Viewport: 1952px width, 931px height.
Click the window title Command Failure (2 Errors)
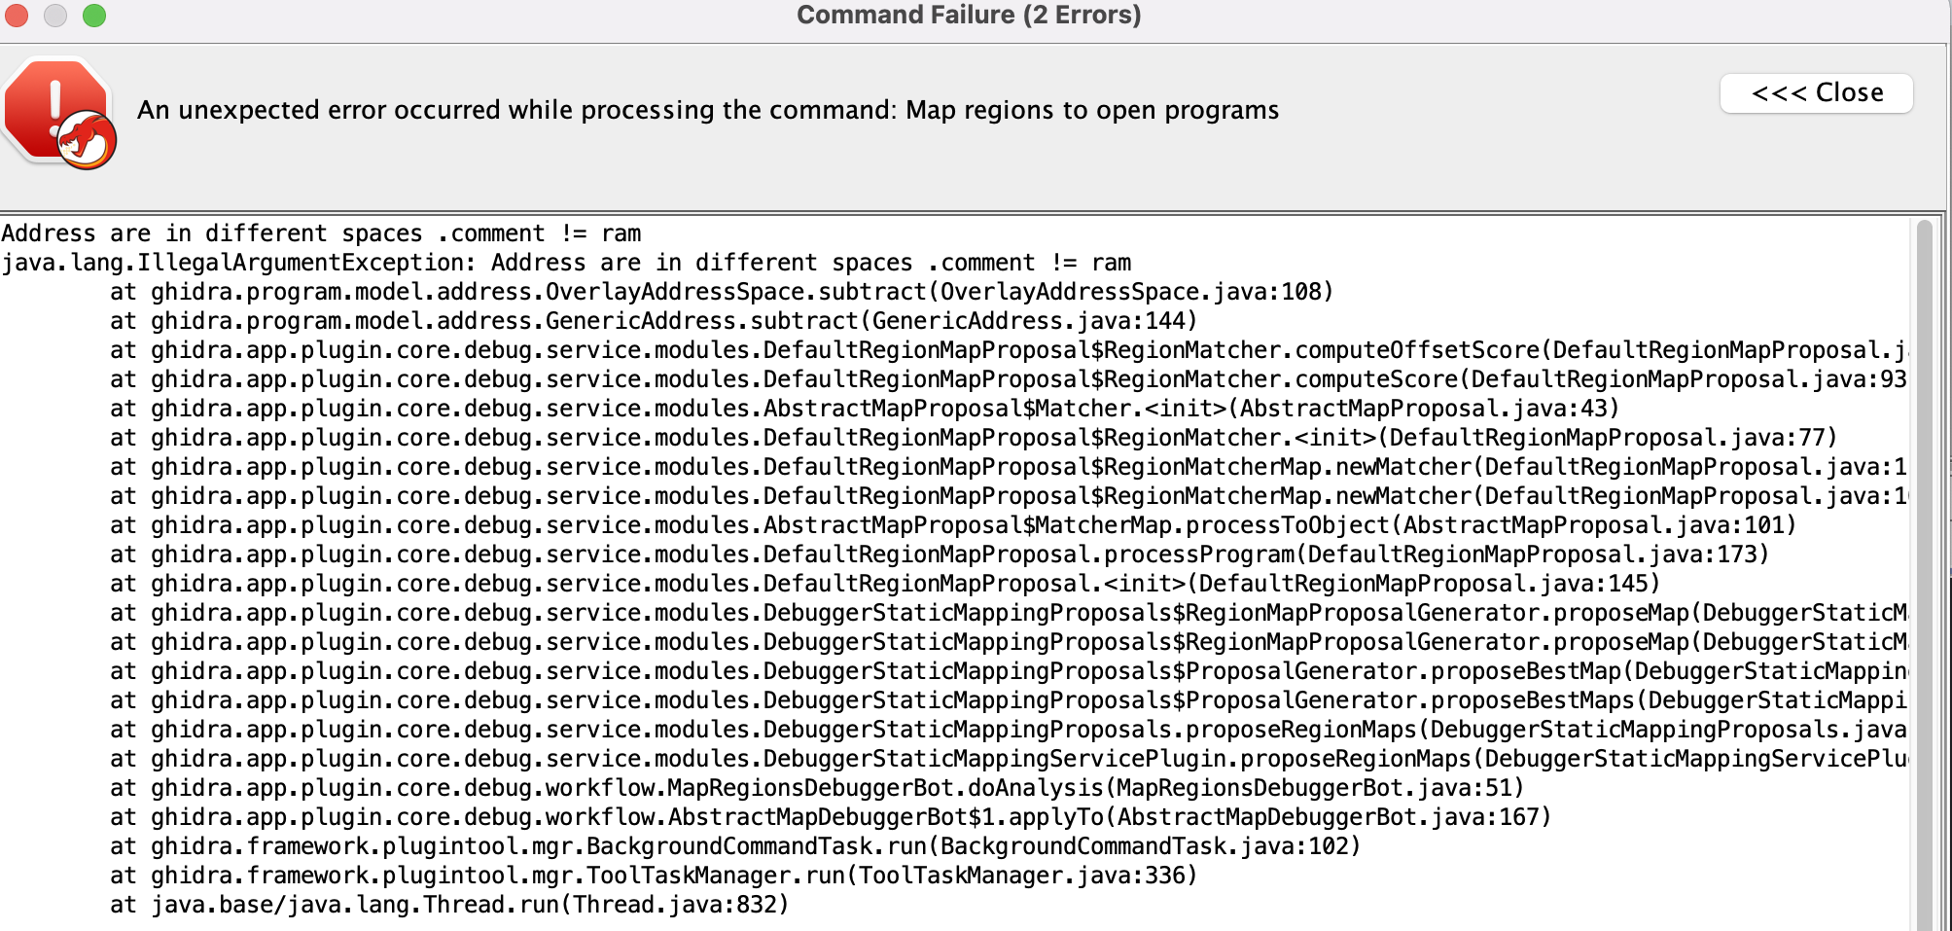point(968,16)
